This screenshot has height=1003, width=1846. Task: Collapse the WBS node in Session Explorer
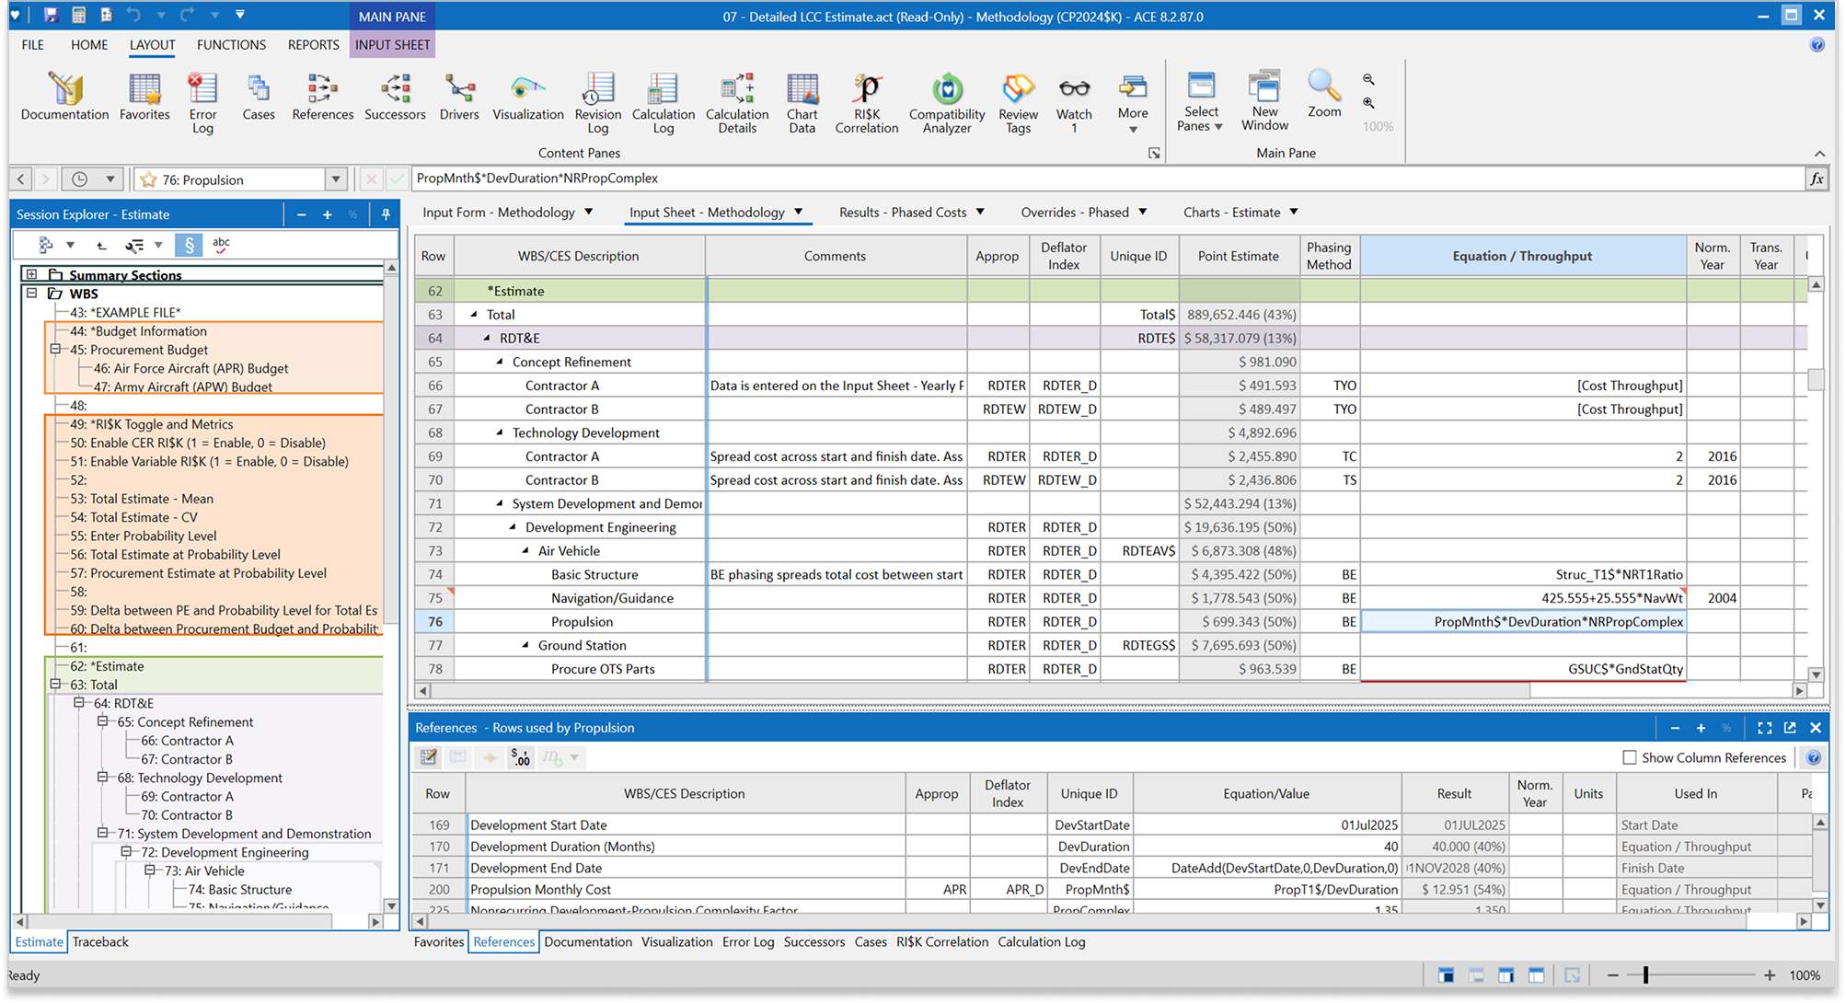pos(33,294)
